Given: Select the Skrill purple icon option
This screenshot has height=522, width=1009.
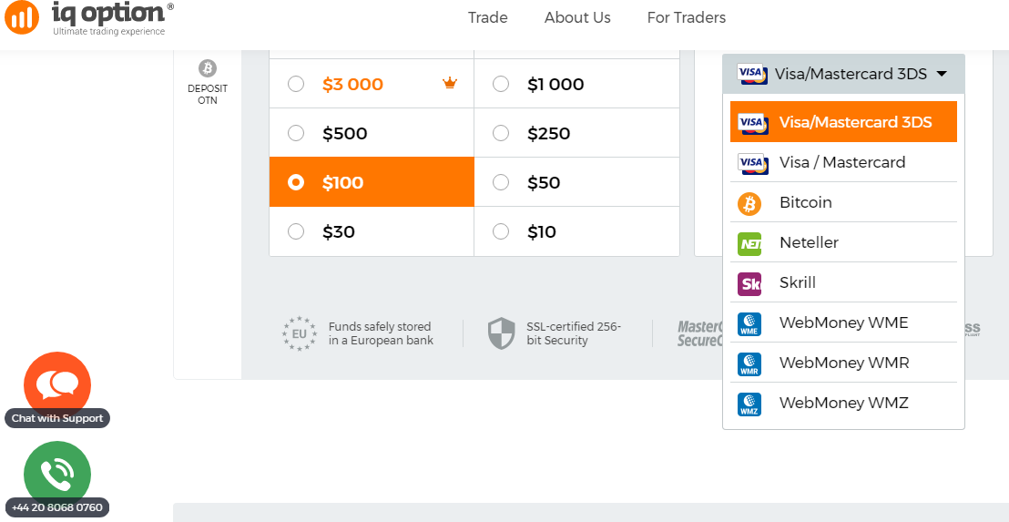Looking at the screenshot, I should 749,283.
